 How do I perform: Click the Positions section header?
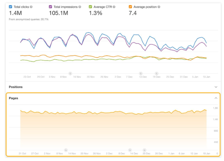coord(16,87)
